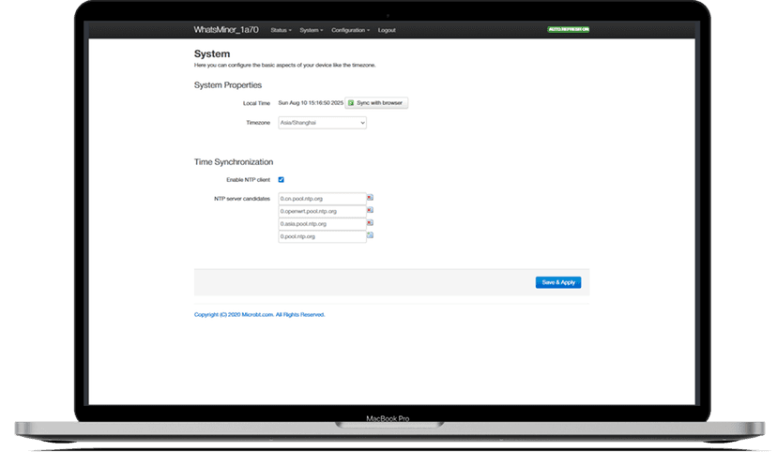
Task: Toggle the Enable NTP client checkbox
Action: pos(282,179)
